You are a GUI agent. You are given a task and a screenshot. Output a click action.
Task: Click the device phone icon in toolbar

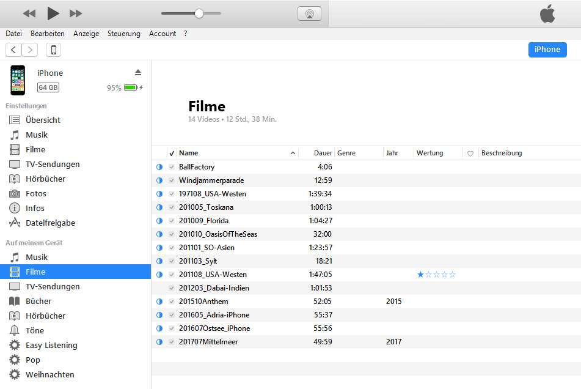pos(53,50)
